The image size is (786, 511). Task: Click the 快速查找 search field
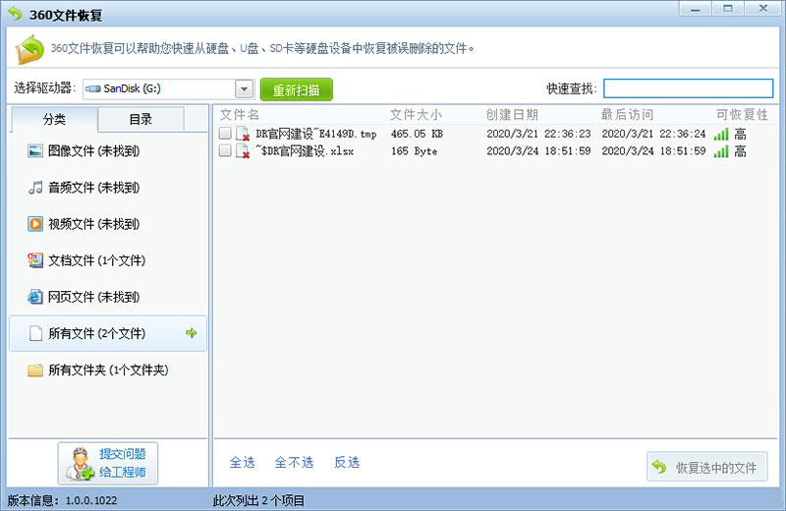[x=689, y=88]
